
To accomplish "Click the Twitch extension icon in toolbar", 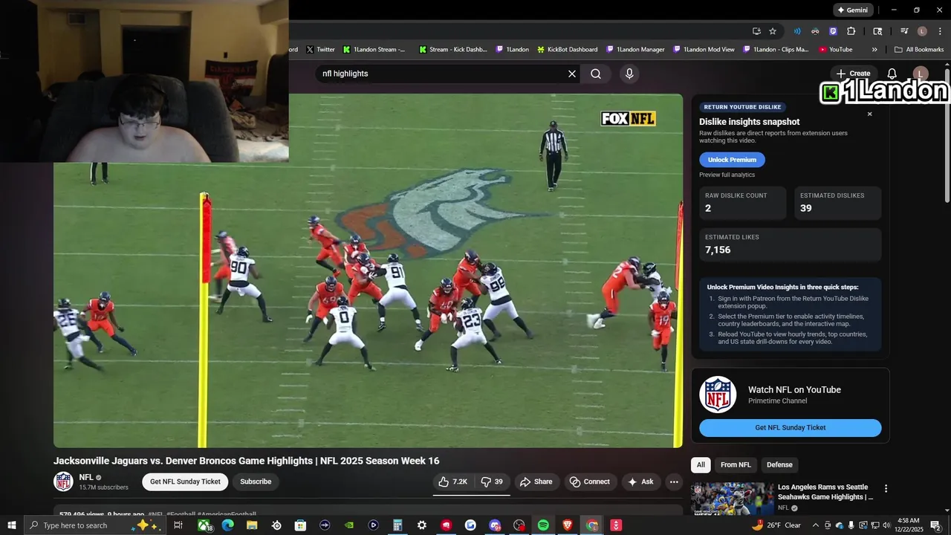I will pyautogui.click(x=833, y=31).
